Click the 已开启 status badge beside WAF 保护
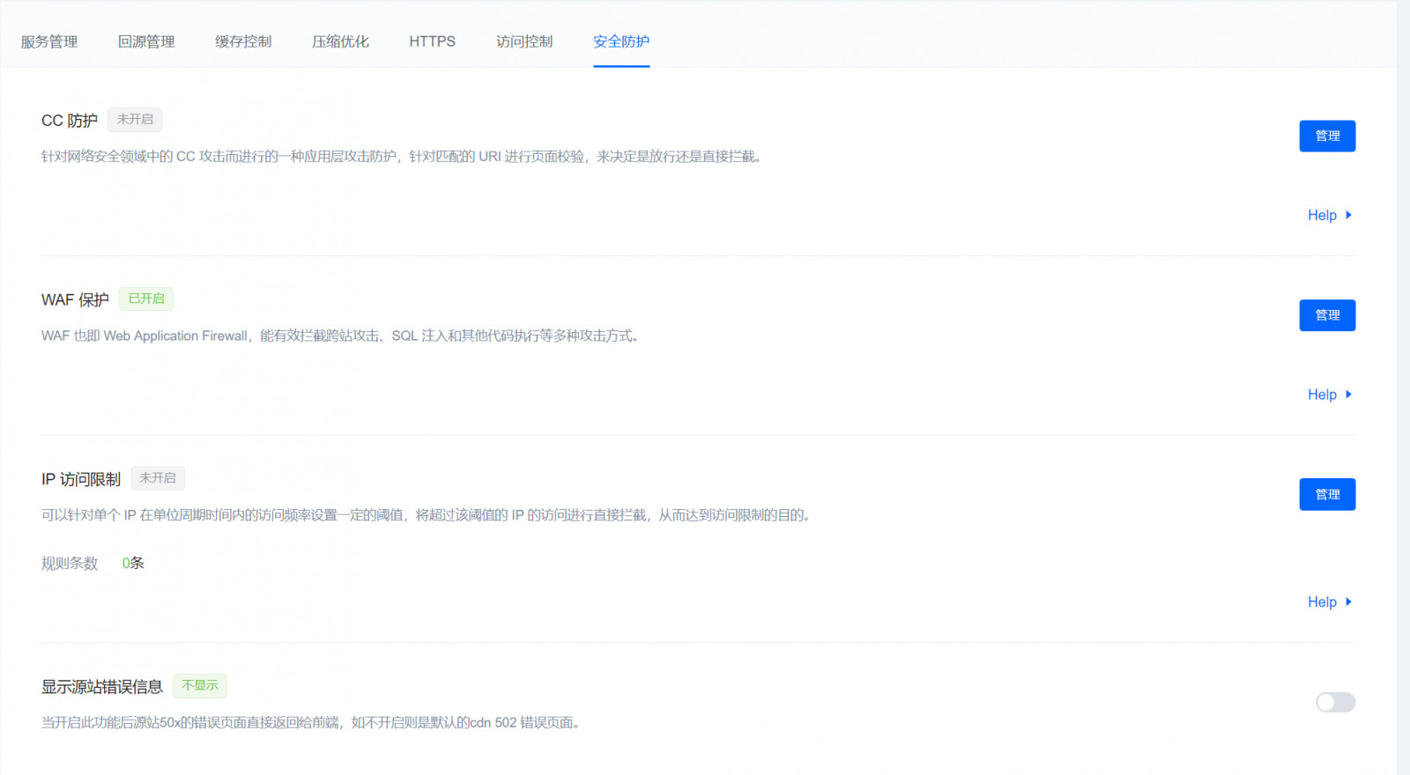1410x775 pixels. (146, 299)
